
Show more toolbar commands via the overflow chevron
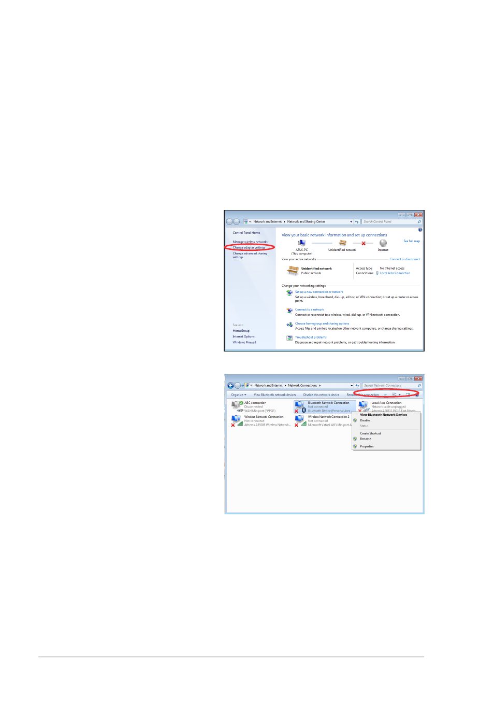[385, 395]
